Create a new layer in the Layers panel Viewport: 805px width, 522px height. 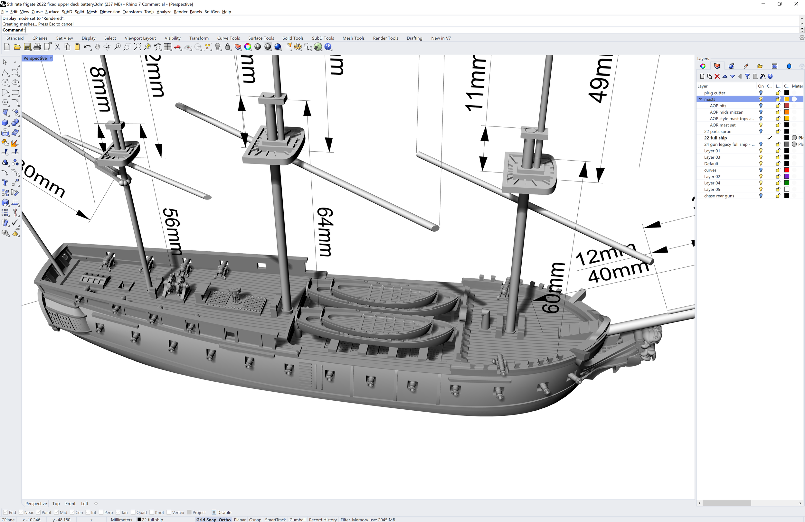703,77
